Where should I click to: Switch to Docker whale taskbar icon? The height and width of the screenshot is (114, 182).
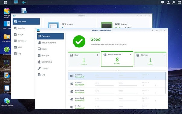click(x=24, y=2)
